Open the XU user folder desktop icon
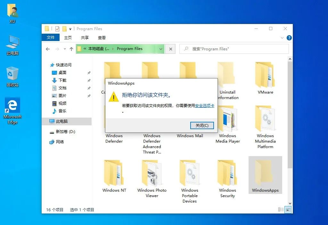Screen dimensions: 328x225 [x=12, y=13]
